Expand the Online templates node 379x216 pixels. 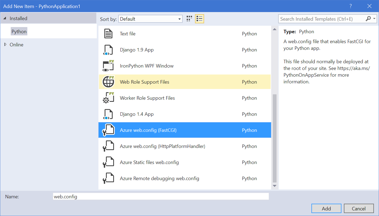5,45
